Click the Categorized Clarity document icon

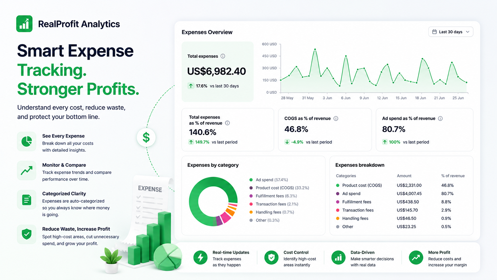27,200
